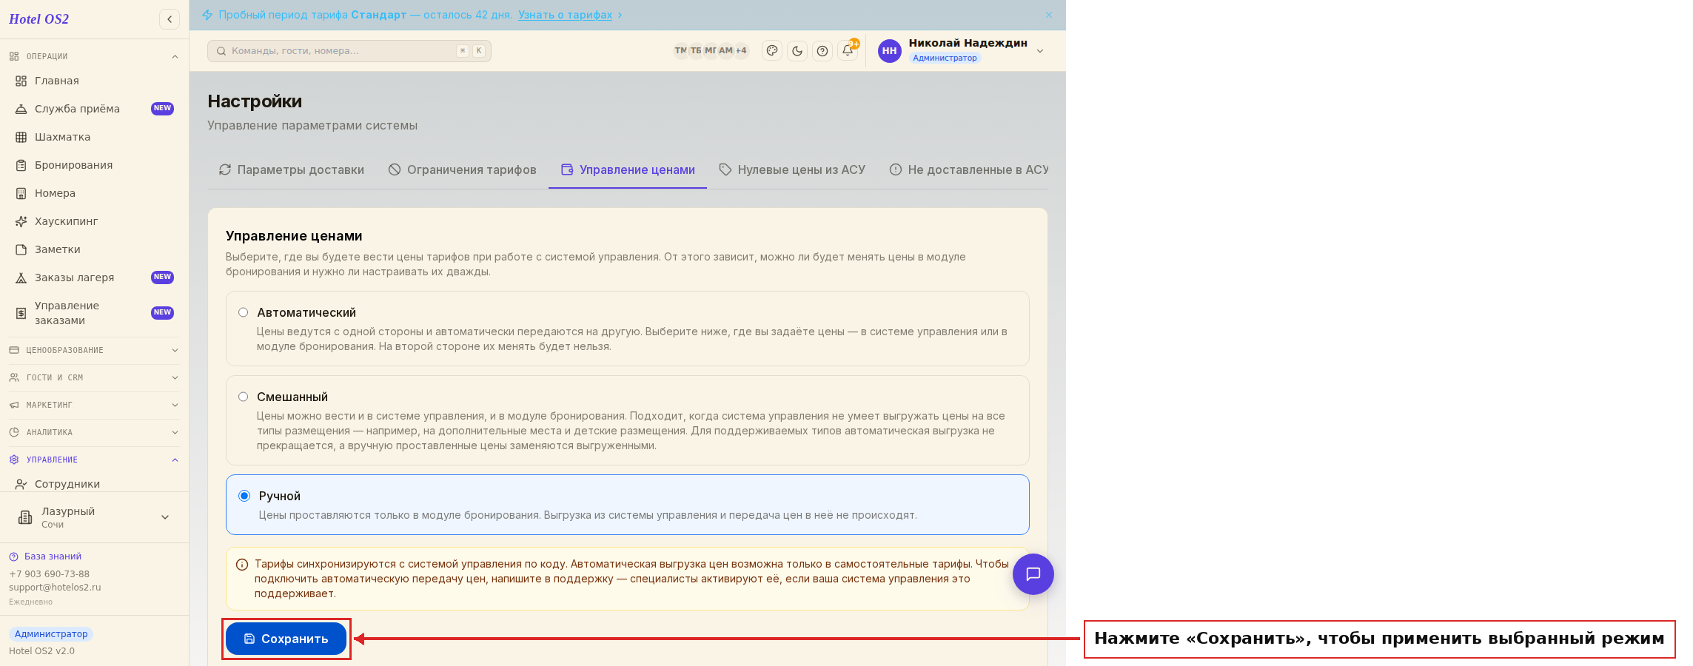Select the Управление ценами tab
This screenshot has height=666, width=1693.
coord(628,169)
